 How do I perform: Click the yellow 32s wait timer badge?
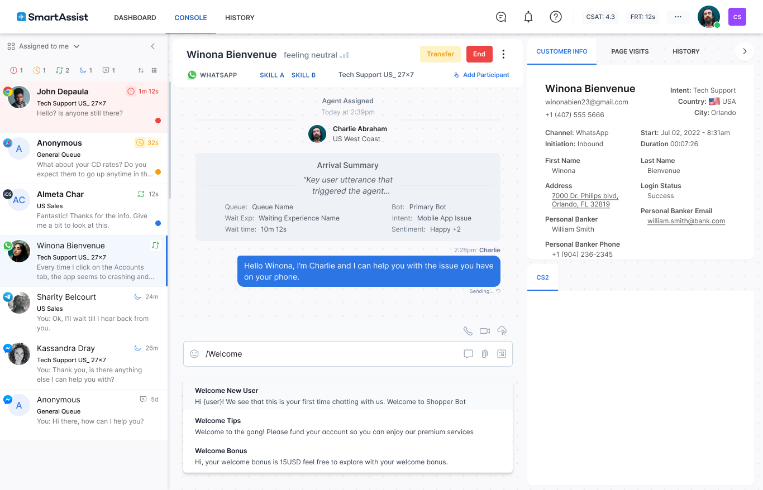pyautogui.click(x=147, y=142)
